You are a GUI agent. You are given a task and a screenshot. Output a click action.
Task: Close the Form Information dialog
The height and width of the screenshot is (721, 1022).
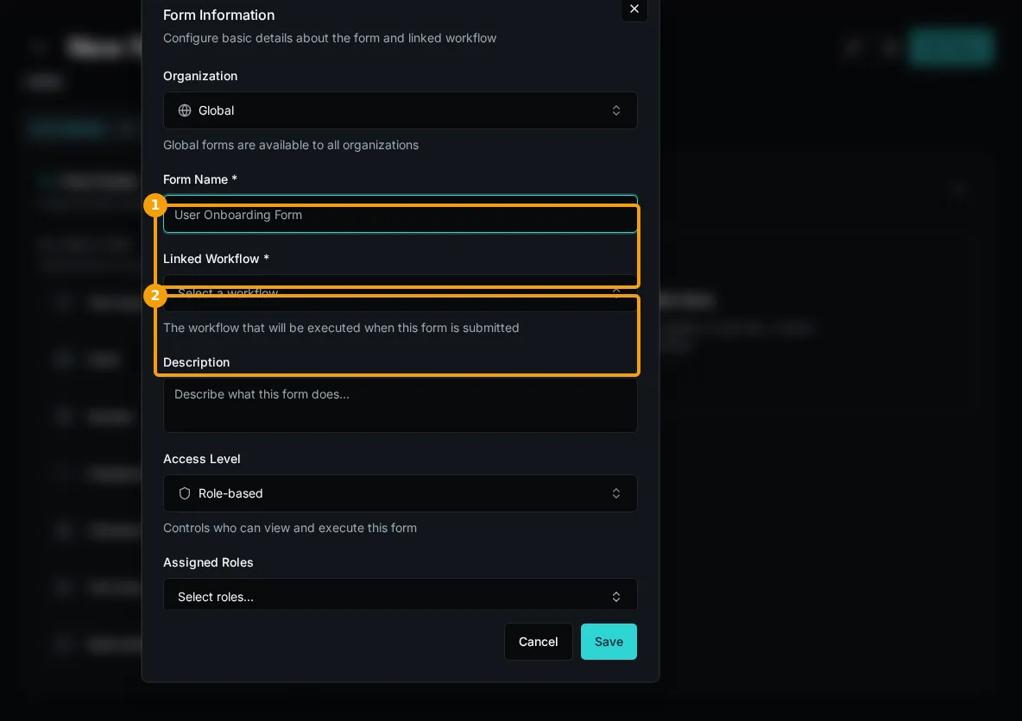tap(634, 9)
